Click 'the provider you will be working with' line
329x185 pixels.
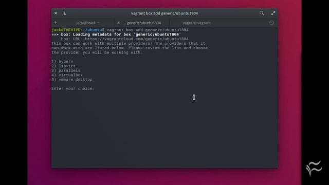click(x=97, y=52)
